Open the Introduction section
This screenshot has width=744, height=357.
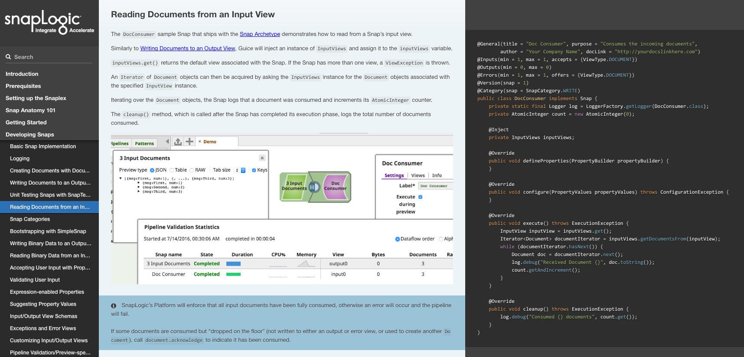[x=22, y=74]
